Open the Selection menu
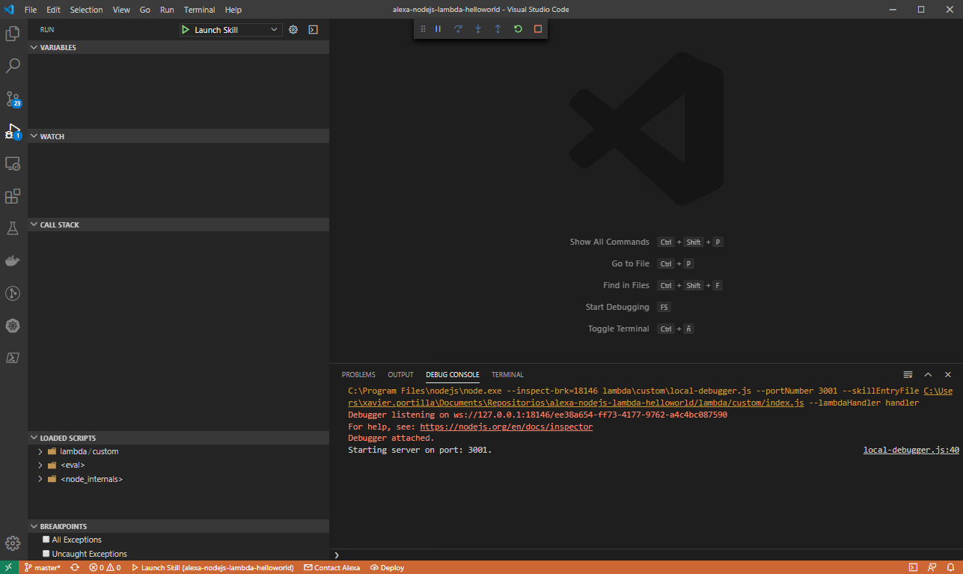 87,10
